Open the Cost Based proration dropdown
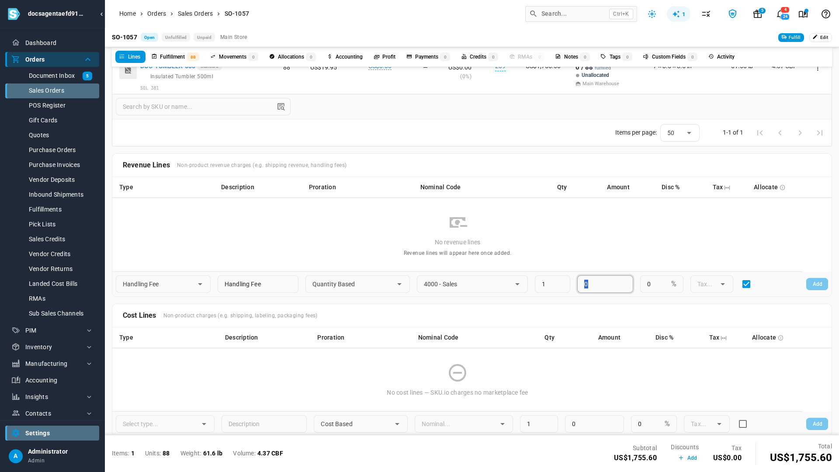The image size is (839, 472). click(360, 424)
